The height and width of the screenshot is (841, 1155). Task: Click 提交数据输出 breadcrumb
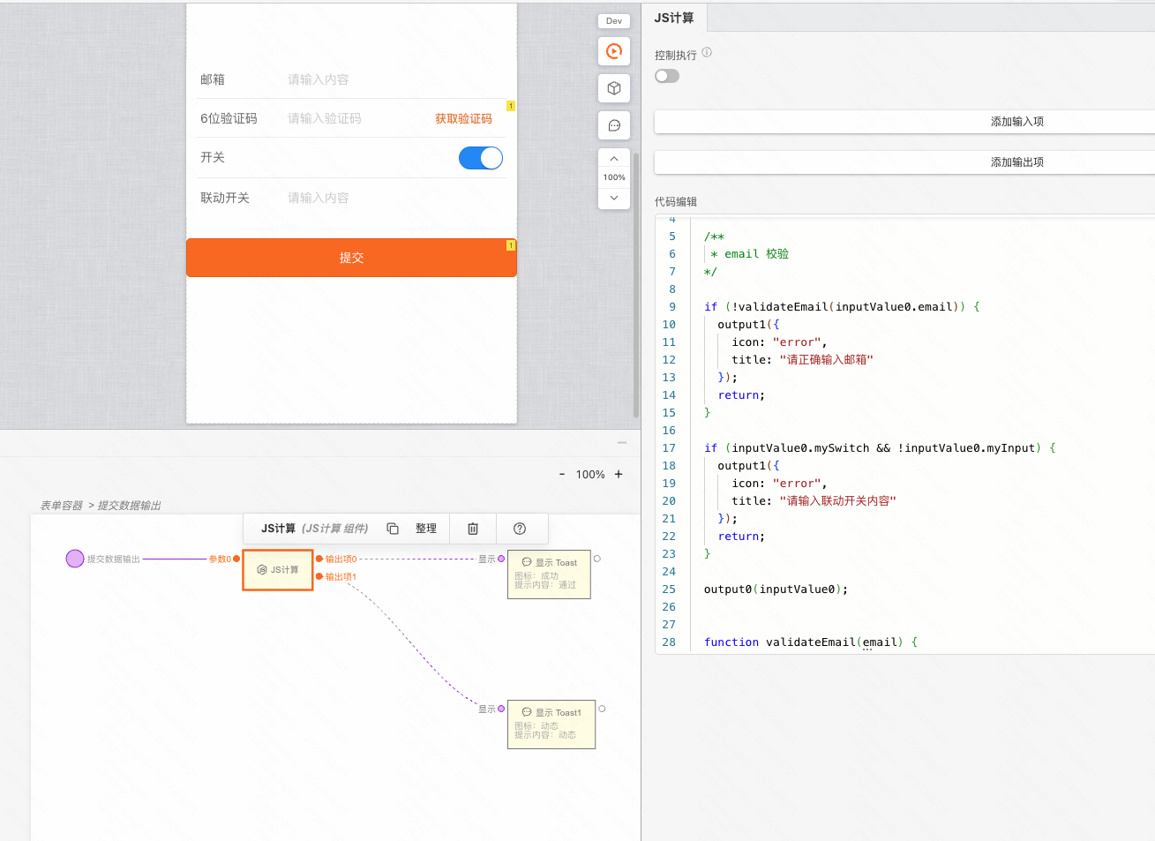click(129, 506)
